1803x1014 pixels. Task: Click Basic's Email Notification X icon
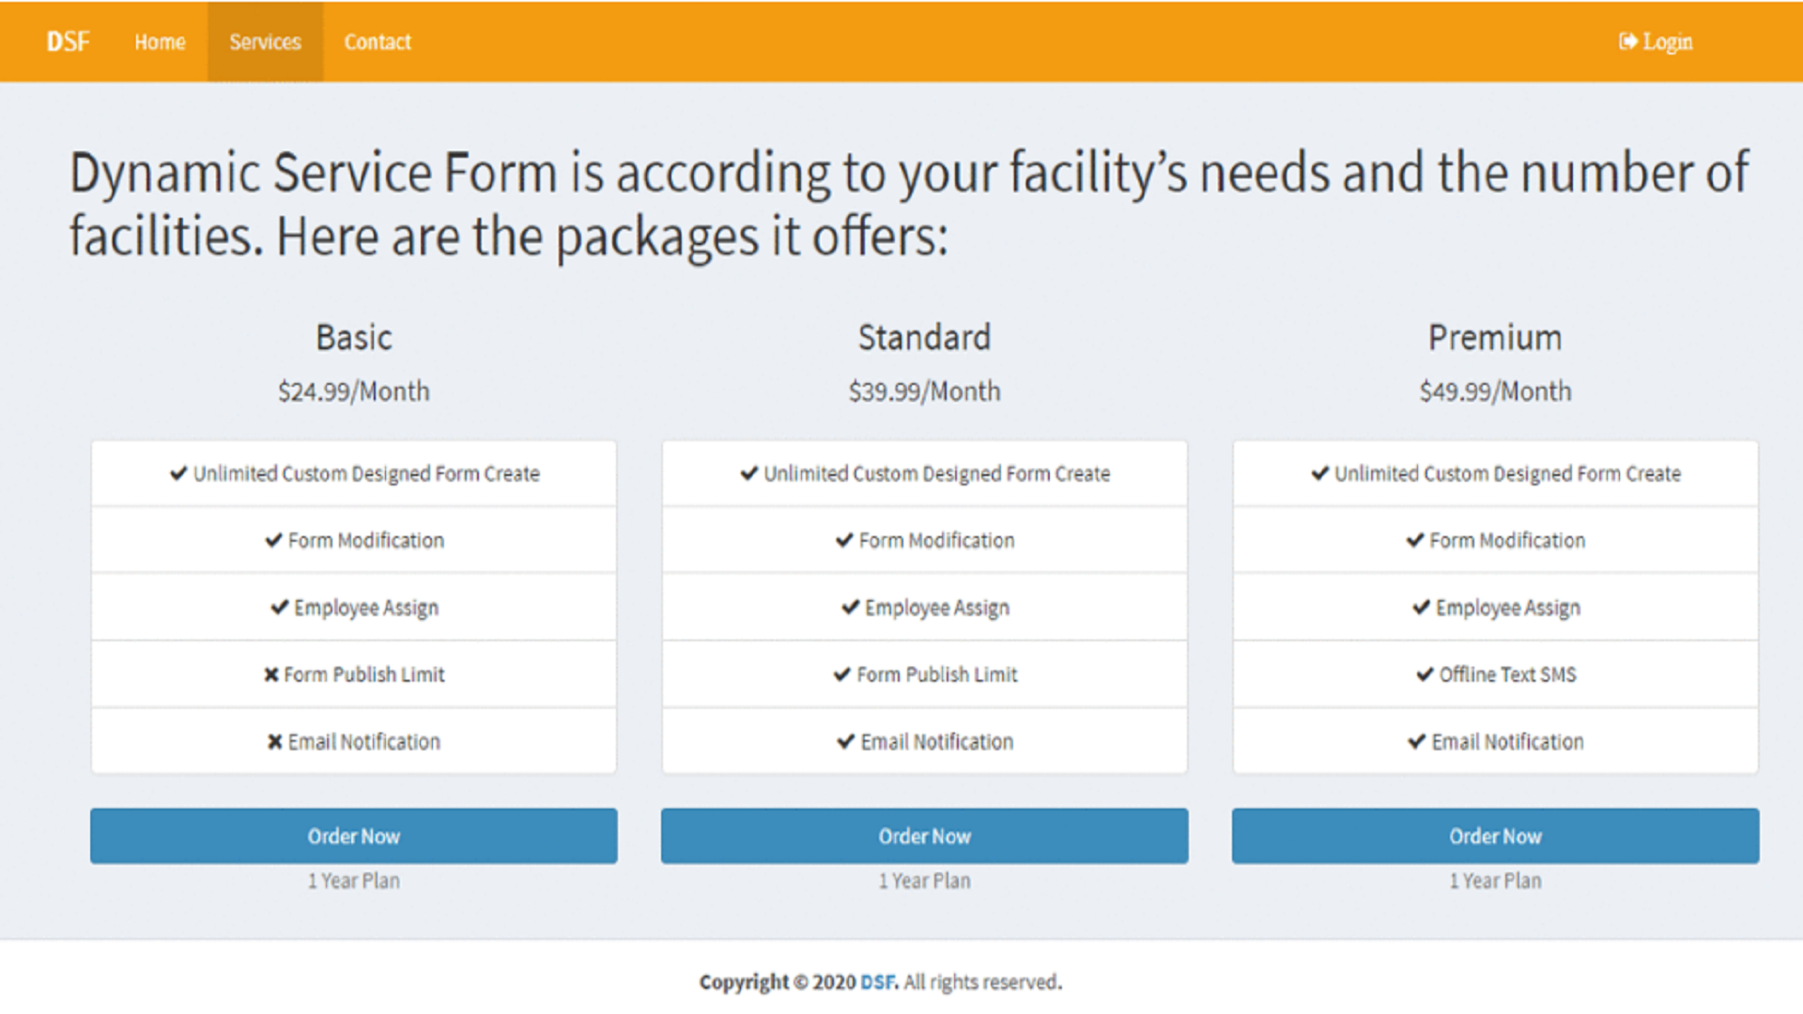(x=275, y=742)
